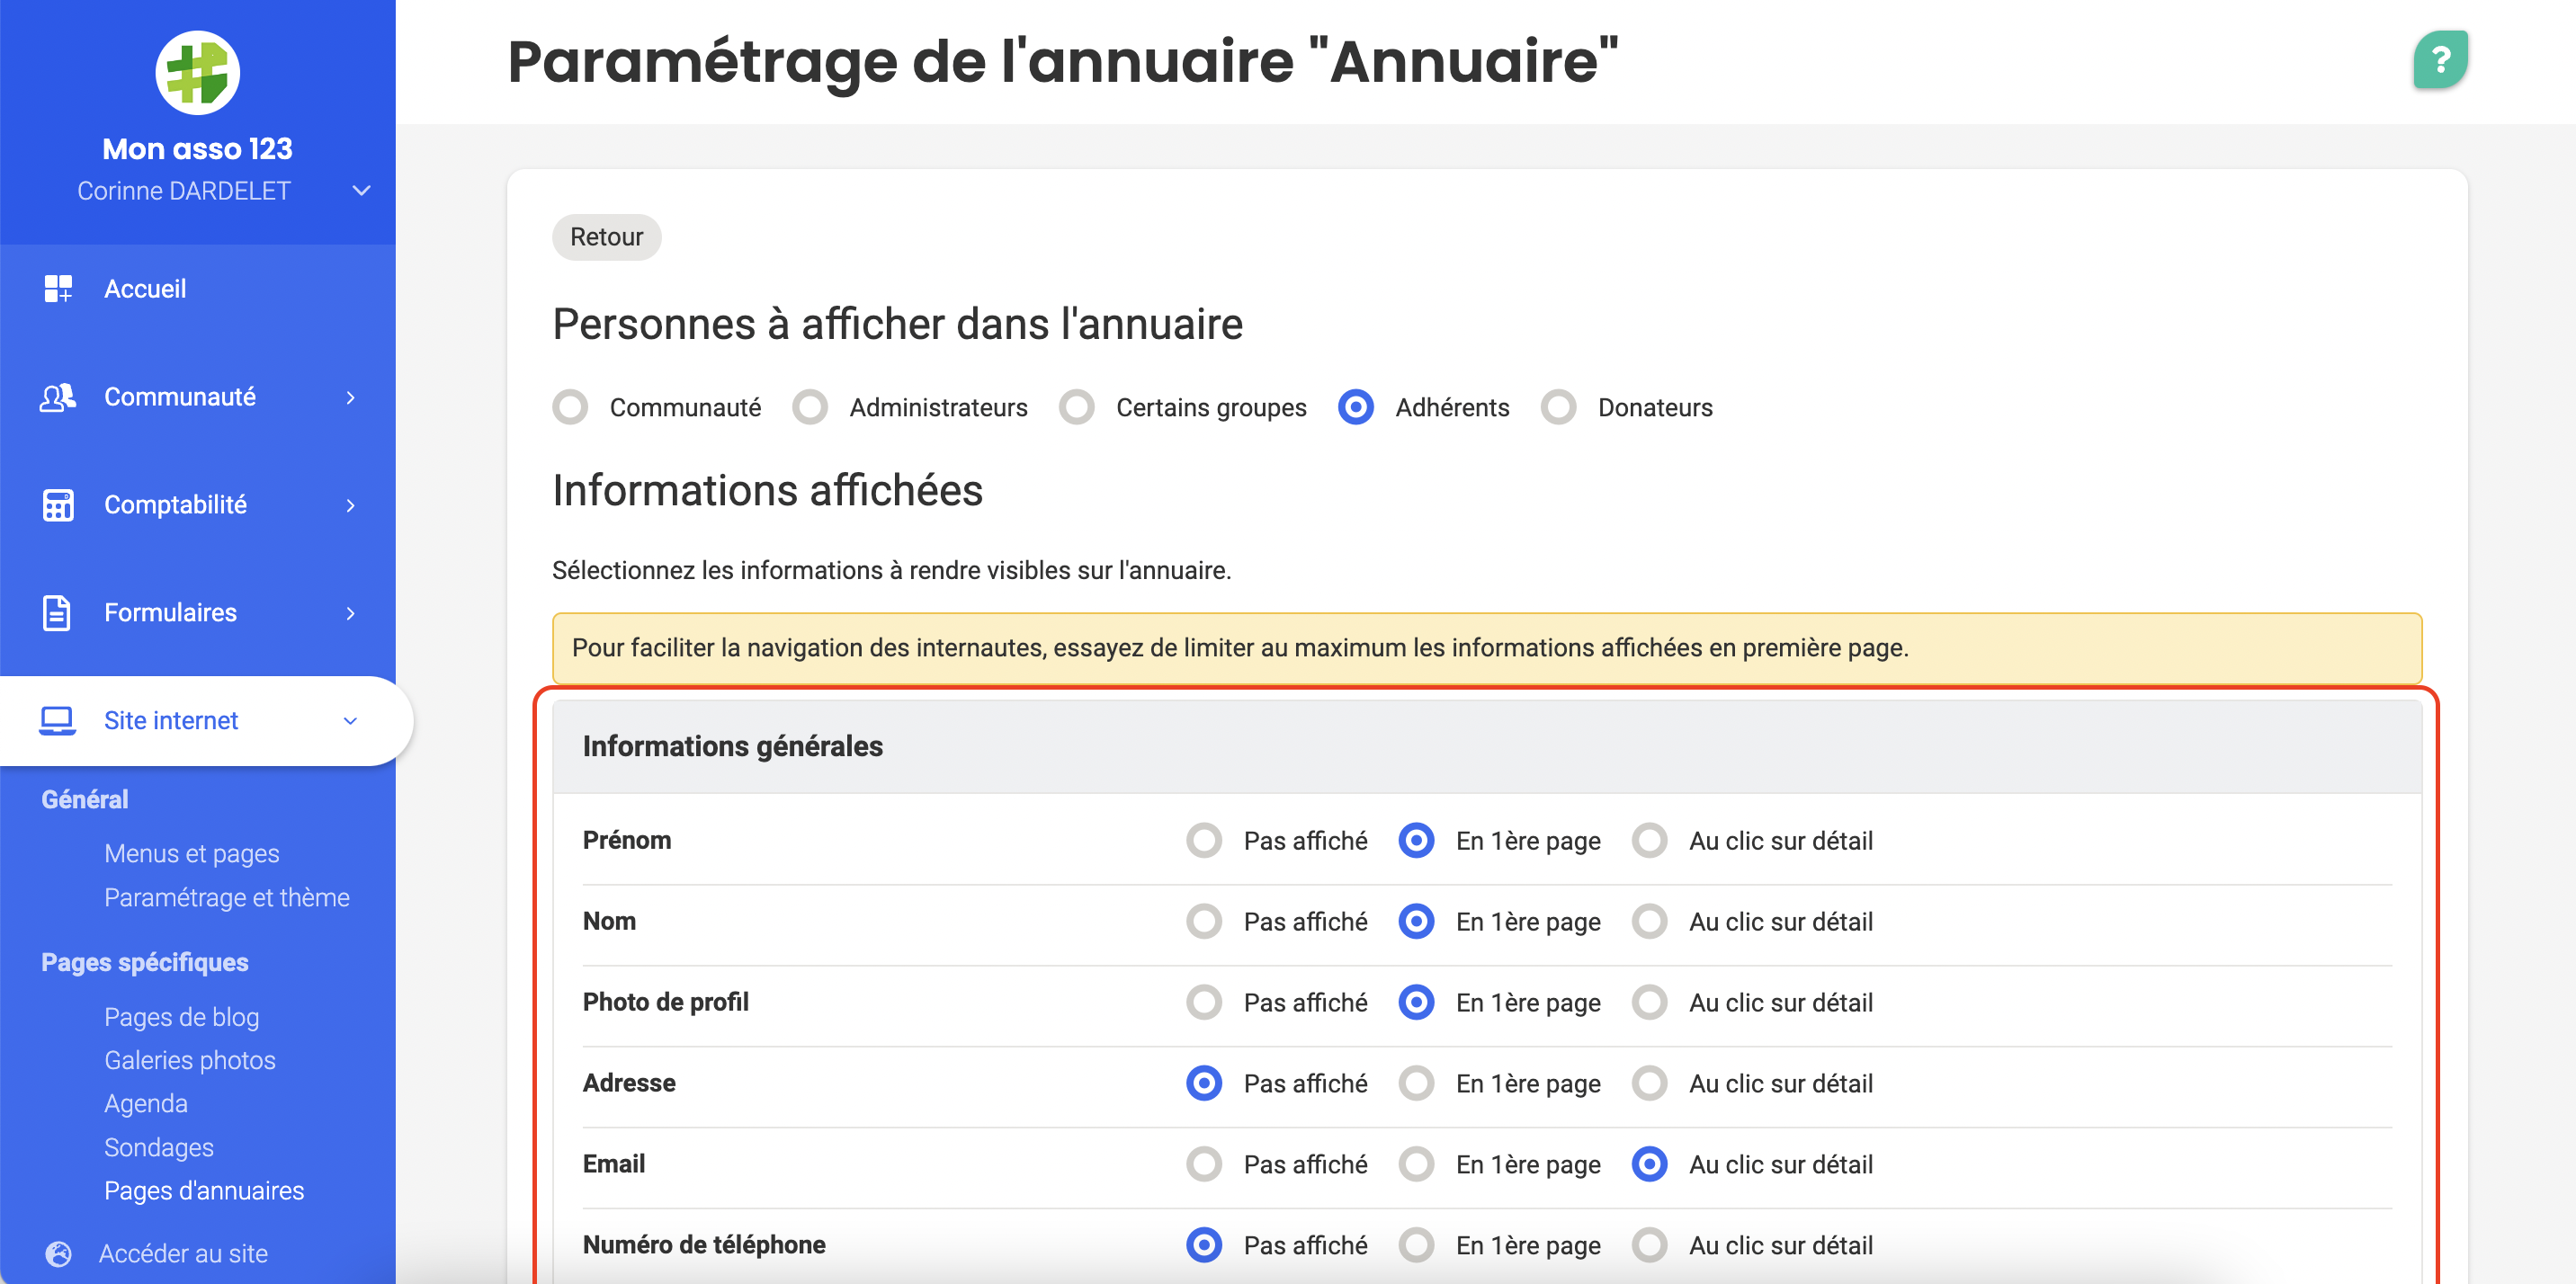The width and height of the screenshot is (2576, 1284).
Task: Click the Retour button
Action: point(606,237)
